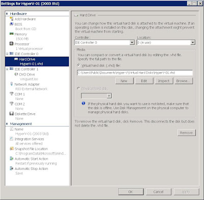Select the Network Adapter tree item
Screen dimensions: 204x200
pyautogui.click(x=27, y=84)
